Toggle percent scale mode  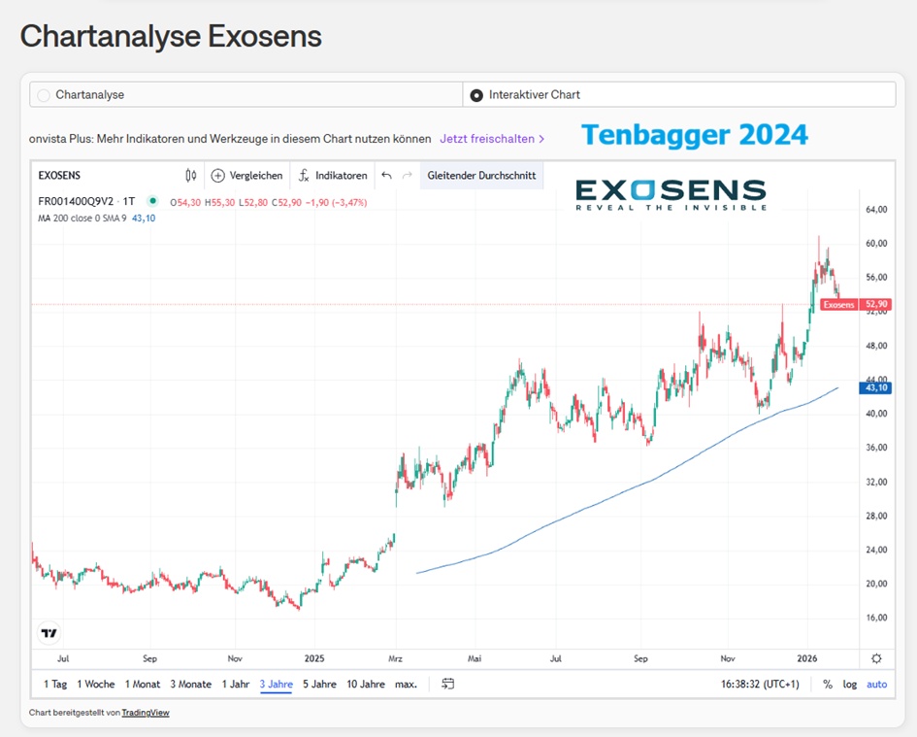(x=828, y=684)
